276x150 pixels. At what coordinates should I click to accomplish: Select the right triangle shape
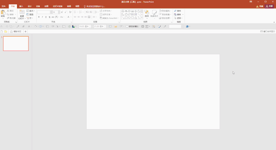[123, 15]
